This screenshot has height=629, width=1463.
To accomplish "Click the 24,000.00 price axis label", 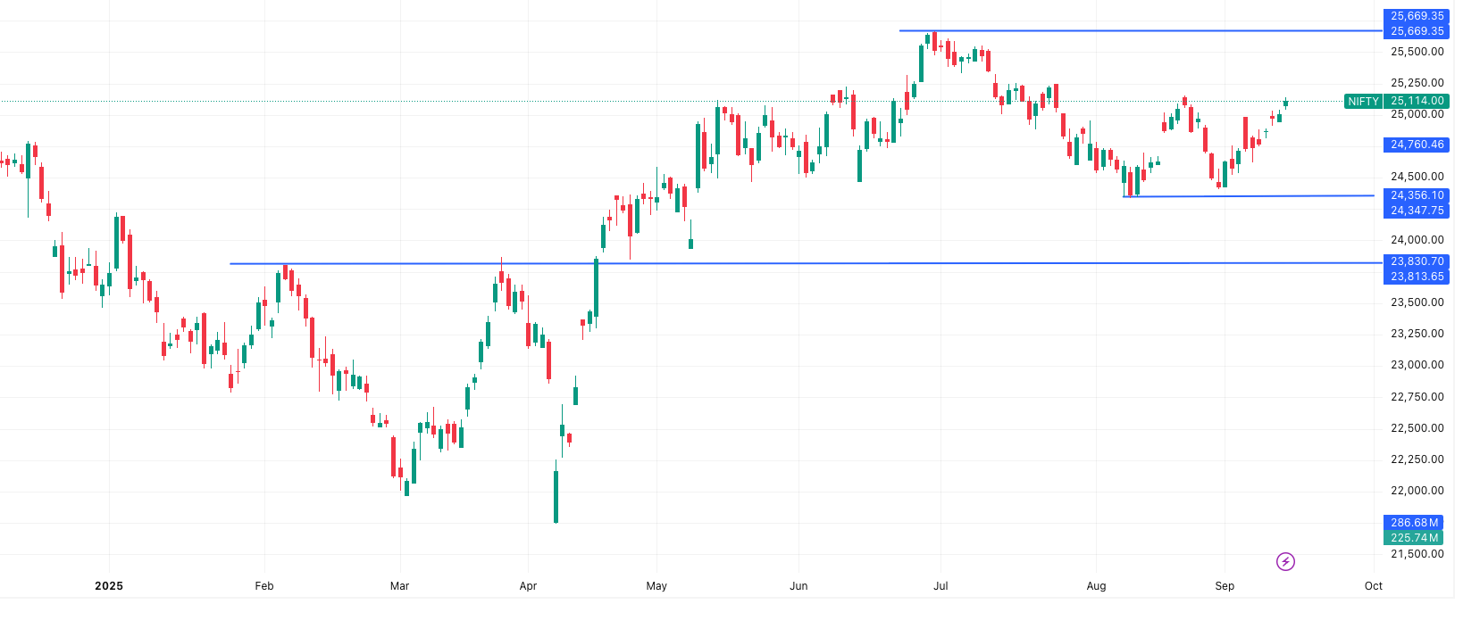I will (x=1417, y=240).
